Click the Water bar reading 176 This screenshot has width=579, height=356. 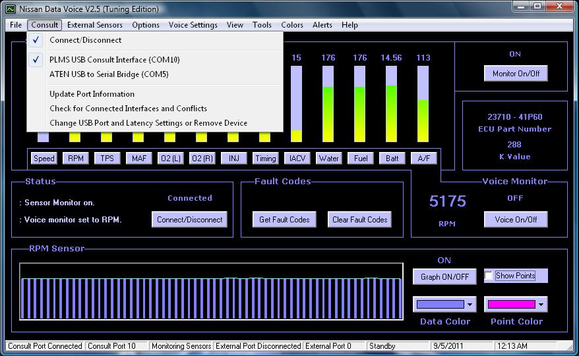[328, 104]
